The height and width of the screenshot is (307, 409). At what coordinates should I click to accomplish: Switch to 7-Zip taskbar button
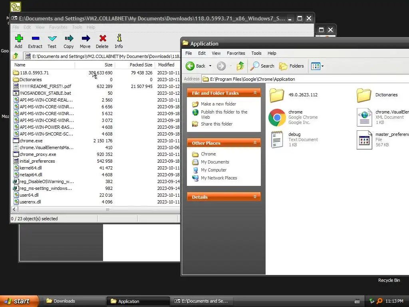click(203, 301)
